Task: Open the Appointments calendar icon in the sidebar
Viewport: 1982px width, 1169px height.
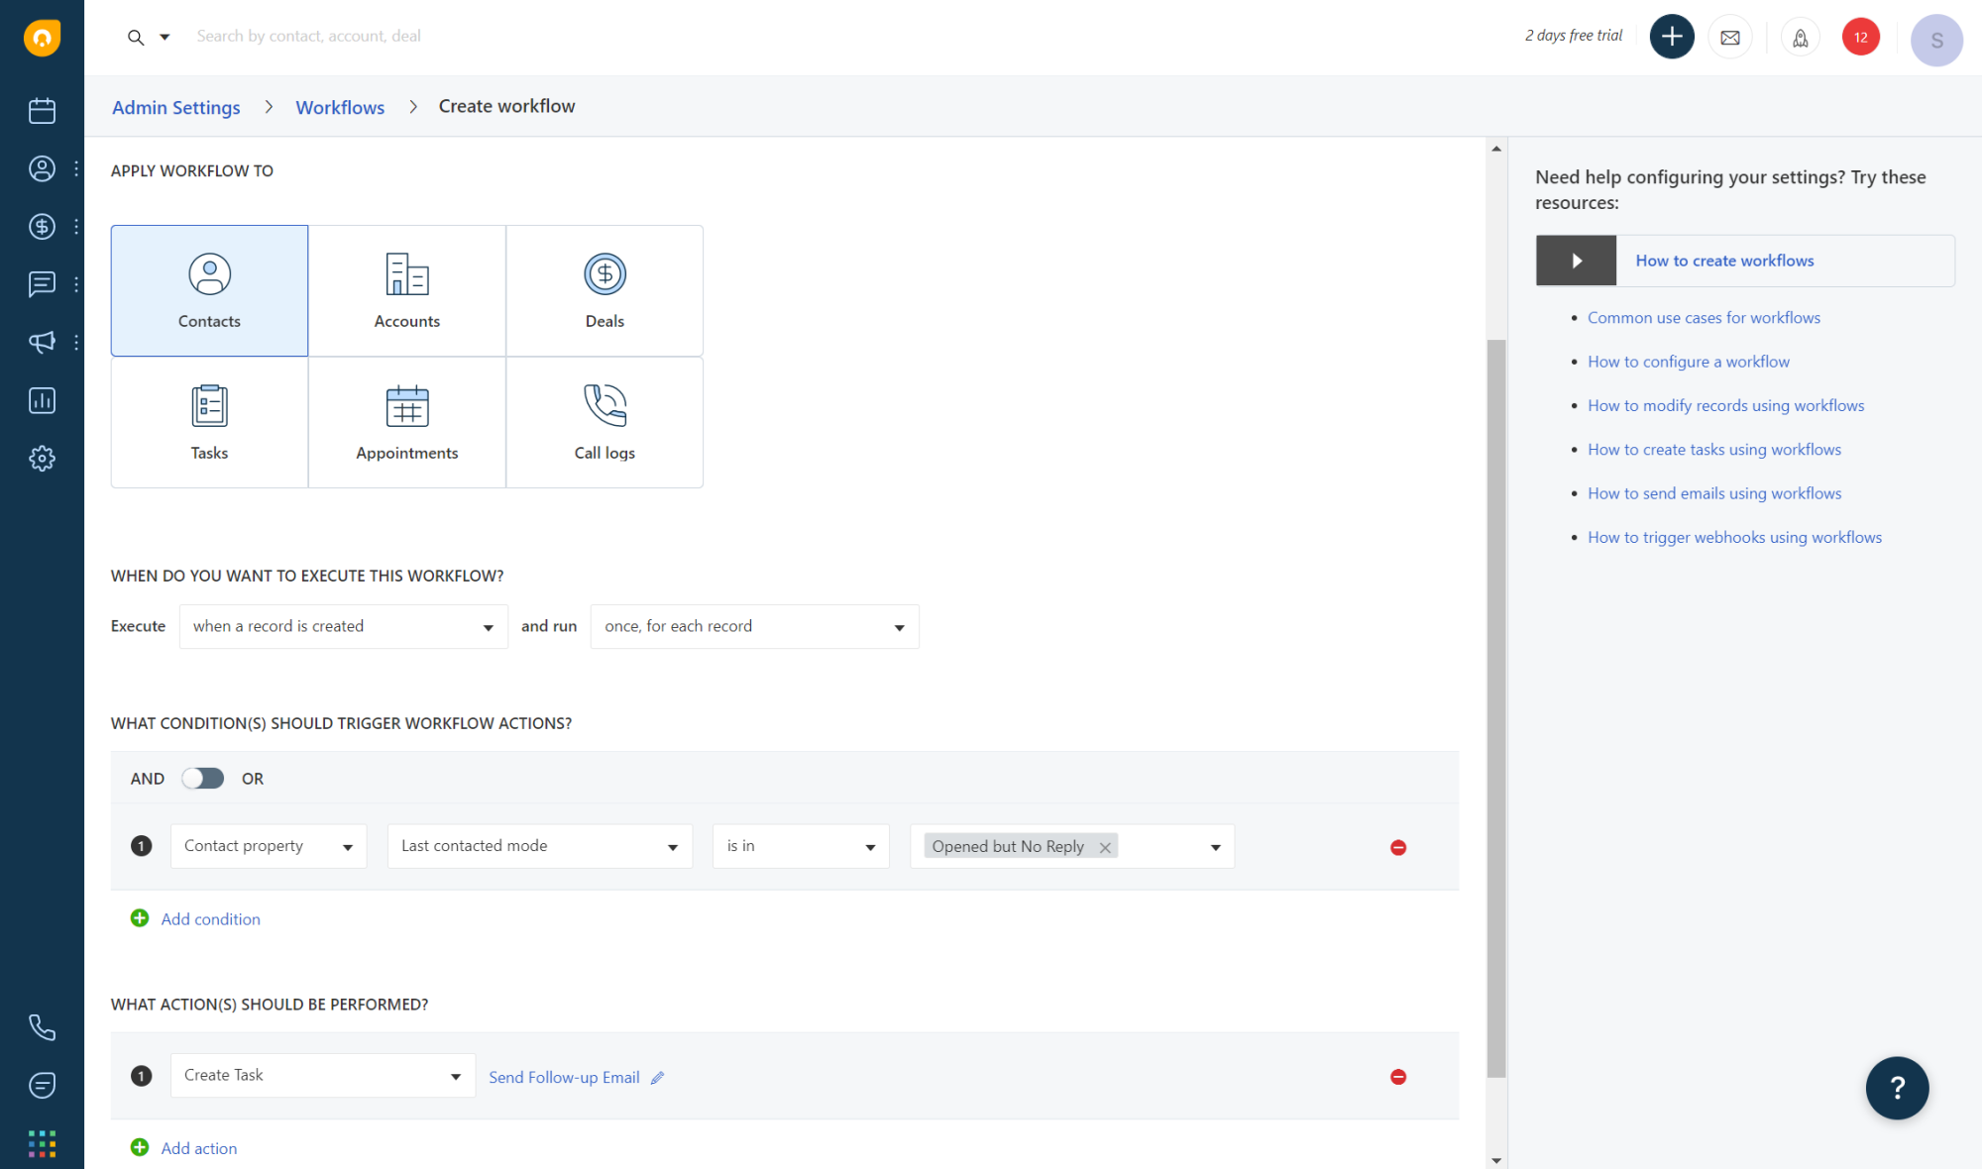Action: click(42, 111)
